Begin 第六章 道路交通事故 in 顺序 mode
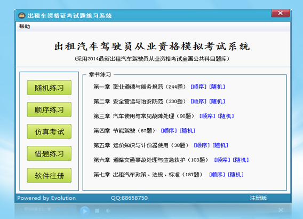This screenshot has width=303, height=219. tap(222, 160)
